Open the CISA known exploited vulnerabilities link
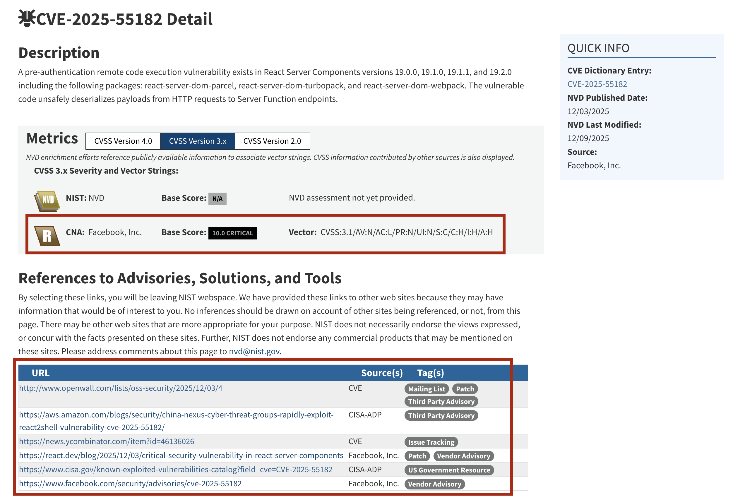Screen dimensions: 733x500 pos(175,469)
